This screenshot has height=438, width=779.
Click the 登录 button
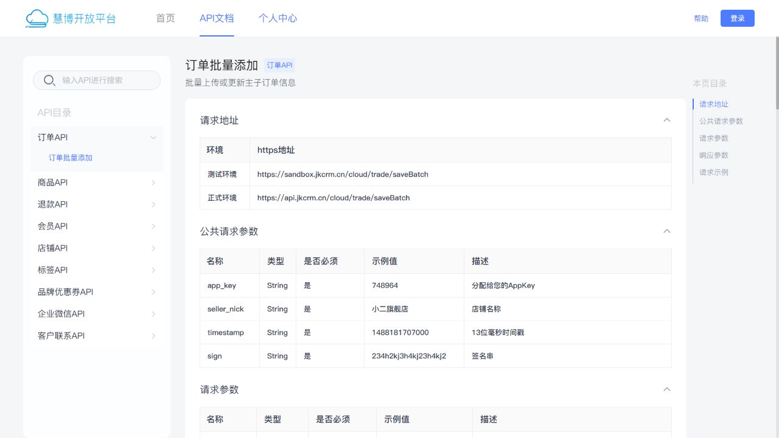(x=738, y=18)
